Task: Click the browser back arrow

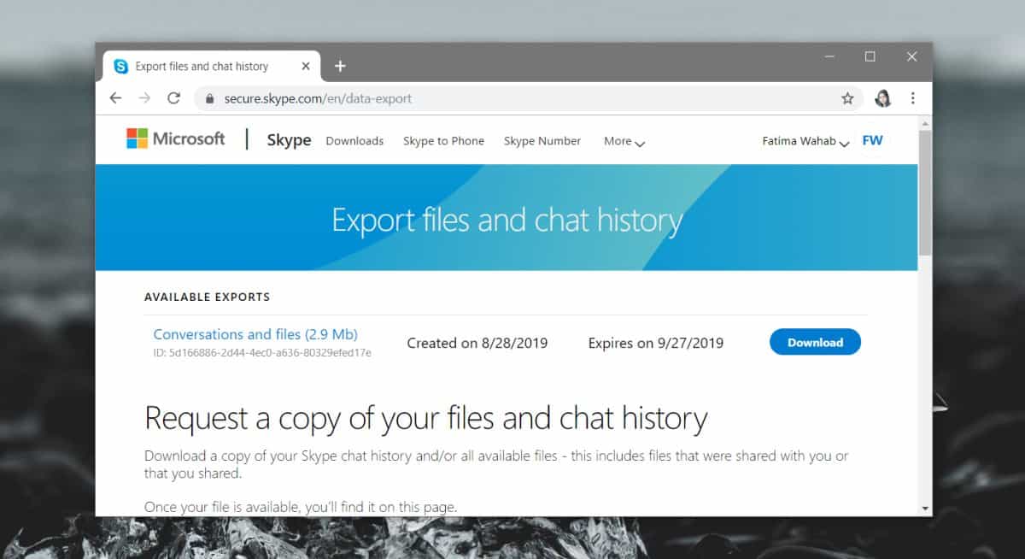Action: pos(116,98)
